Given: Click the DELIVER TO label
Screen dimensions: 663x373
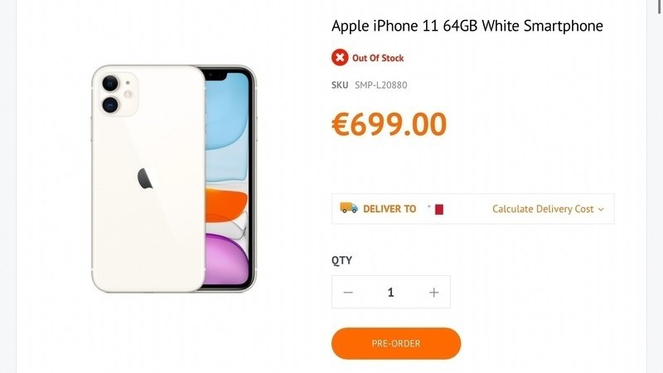Looking at the screenshot, I should pyautogui.click(x=390, y=209).
